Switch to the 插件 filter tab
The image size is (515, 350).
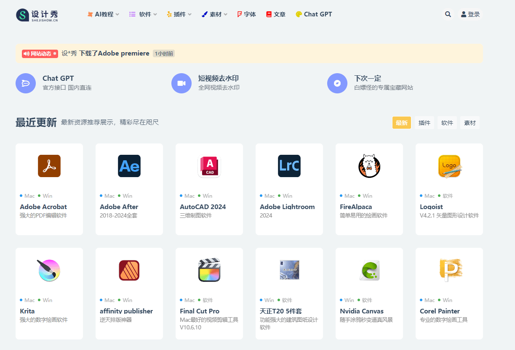tap(424, 122)
